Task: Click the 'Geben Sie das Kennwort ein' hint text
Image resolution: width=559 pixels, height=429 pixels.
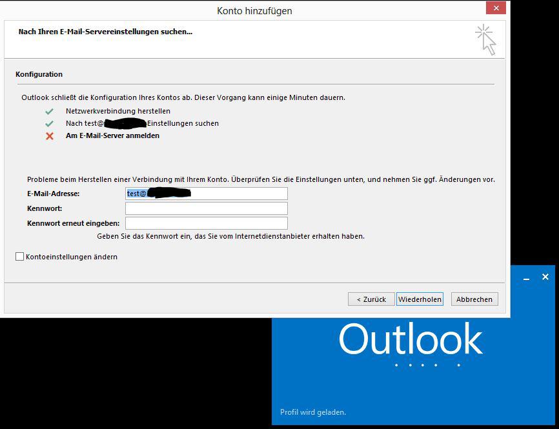Action: [x=230, y=236]
